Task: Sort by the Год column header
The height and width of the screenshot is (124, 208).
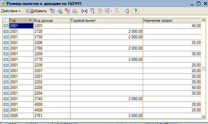Action: 21,21
